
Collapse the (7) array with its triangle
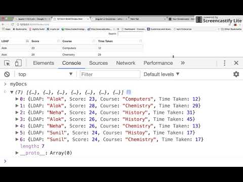click(x=12, y=92)
